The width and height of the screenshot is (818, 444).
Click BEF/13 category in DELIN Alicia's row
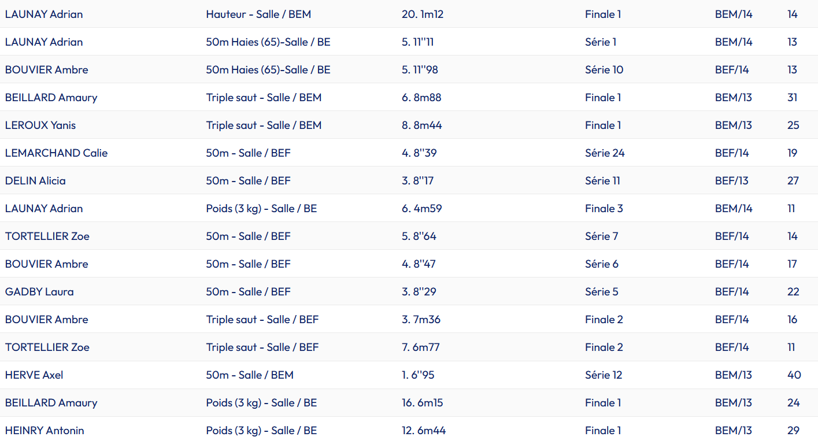[732, 181]
